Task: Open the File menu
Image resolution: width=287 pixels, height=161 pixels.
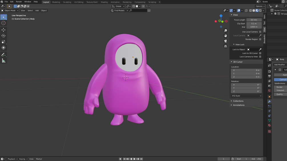Action: click(6, 2)
